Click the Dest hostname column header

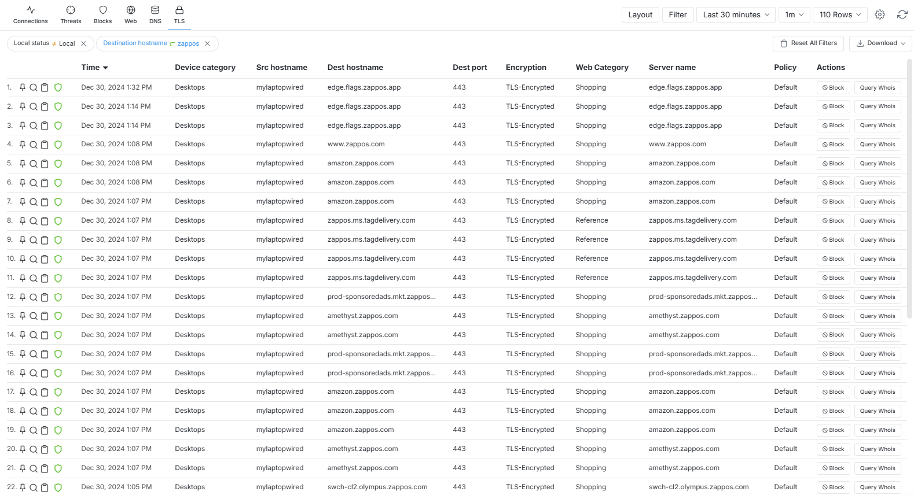[x=355, y=67]
